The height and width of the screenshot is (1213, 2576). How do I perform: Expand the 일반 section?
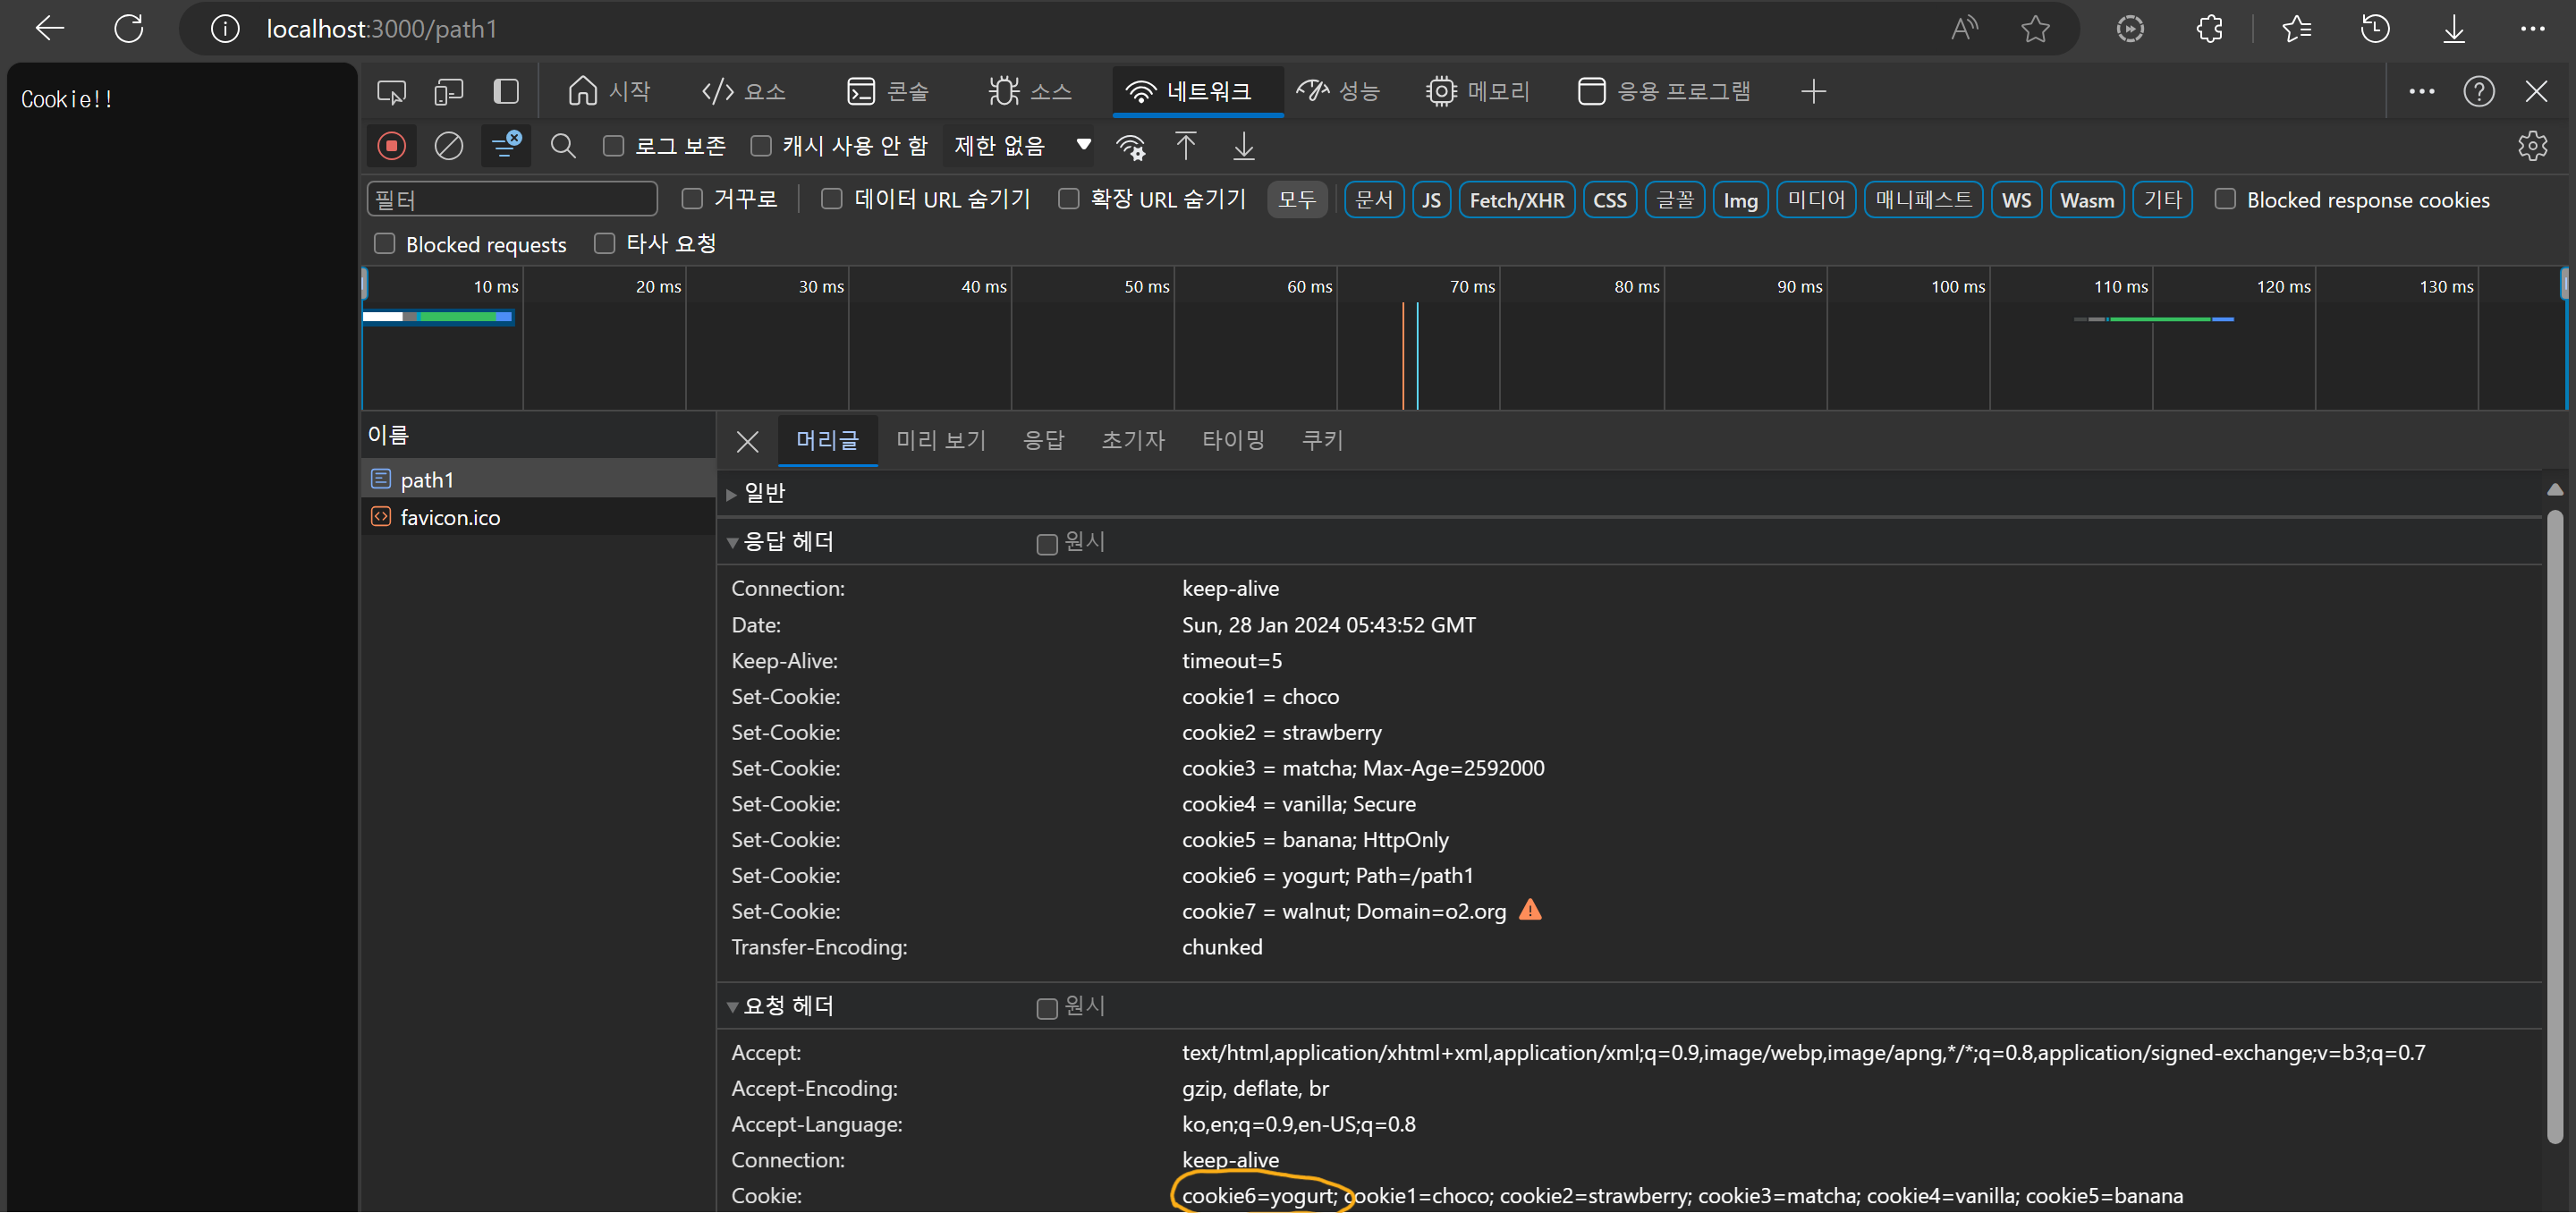pos(765,493)
